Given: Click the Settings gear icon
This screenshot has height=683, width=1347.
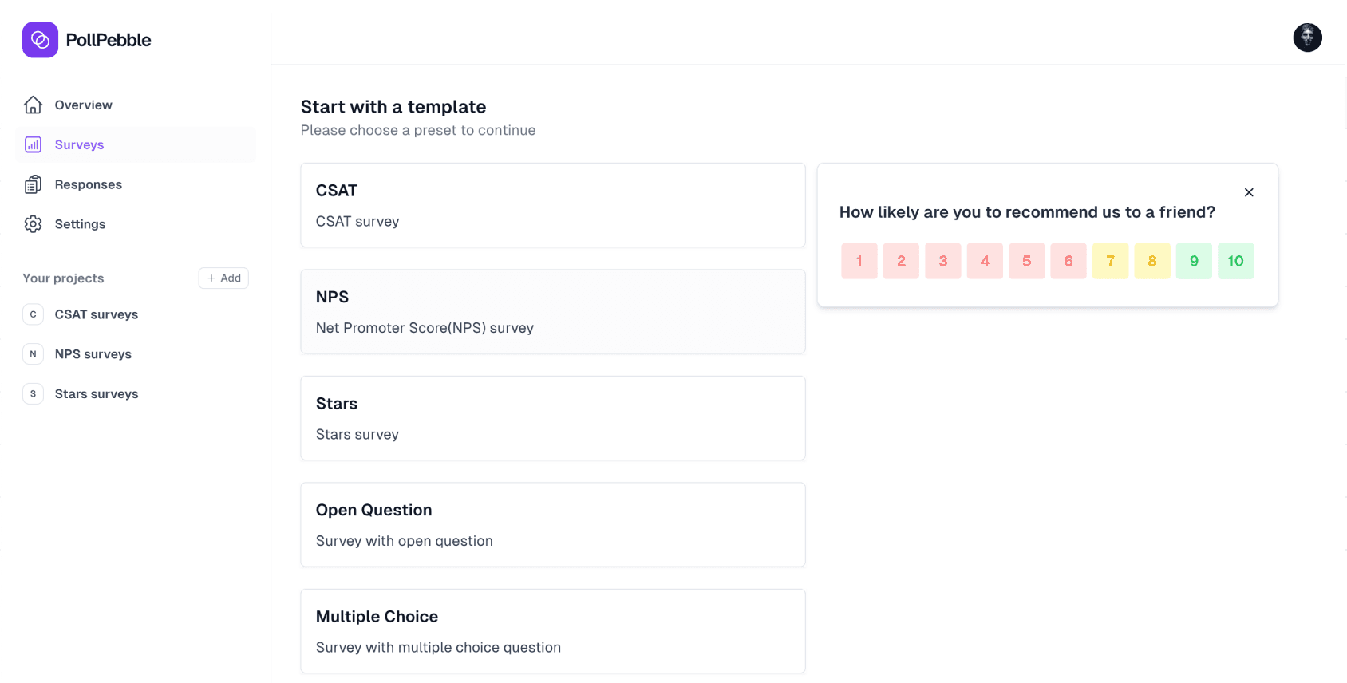Looking at the screenshot, I should tap(33, 224).
